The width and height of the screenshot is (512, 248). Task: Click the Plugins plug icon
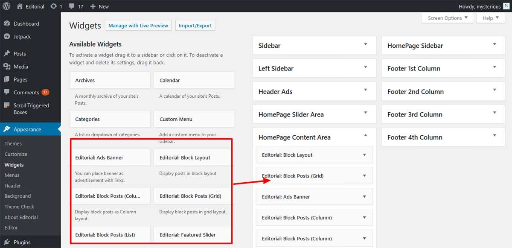(x=7, y=242)
